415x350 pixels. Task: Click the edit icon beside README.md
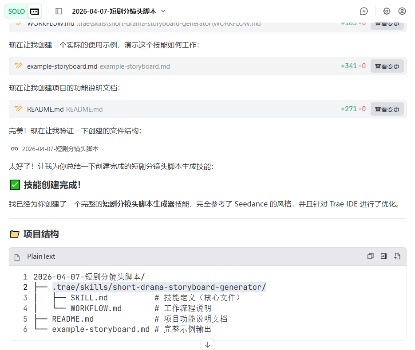[18, 109]
